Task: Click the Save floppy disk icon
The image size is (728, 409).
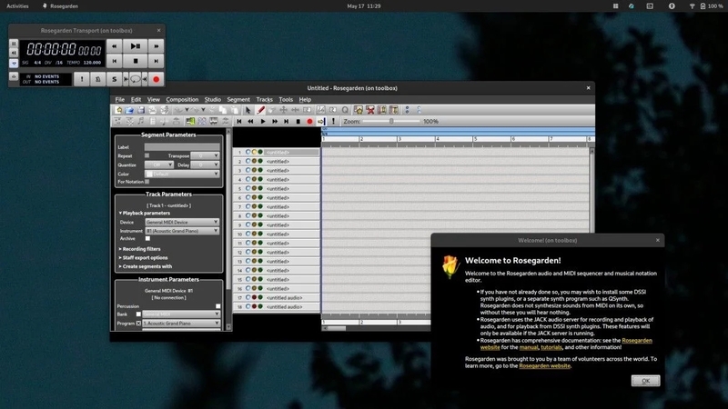Action: [x=141, y=110]
